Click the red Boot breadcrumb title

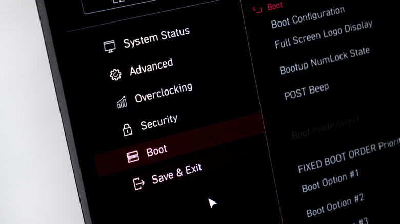coord(275,6)
